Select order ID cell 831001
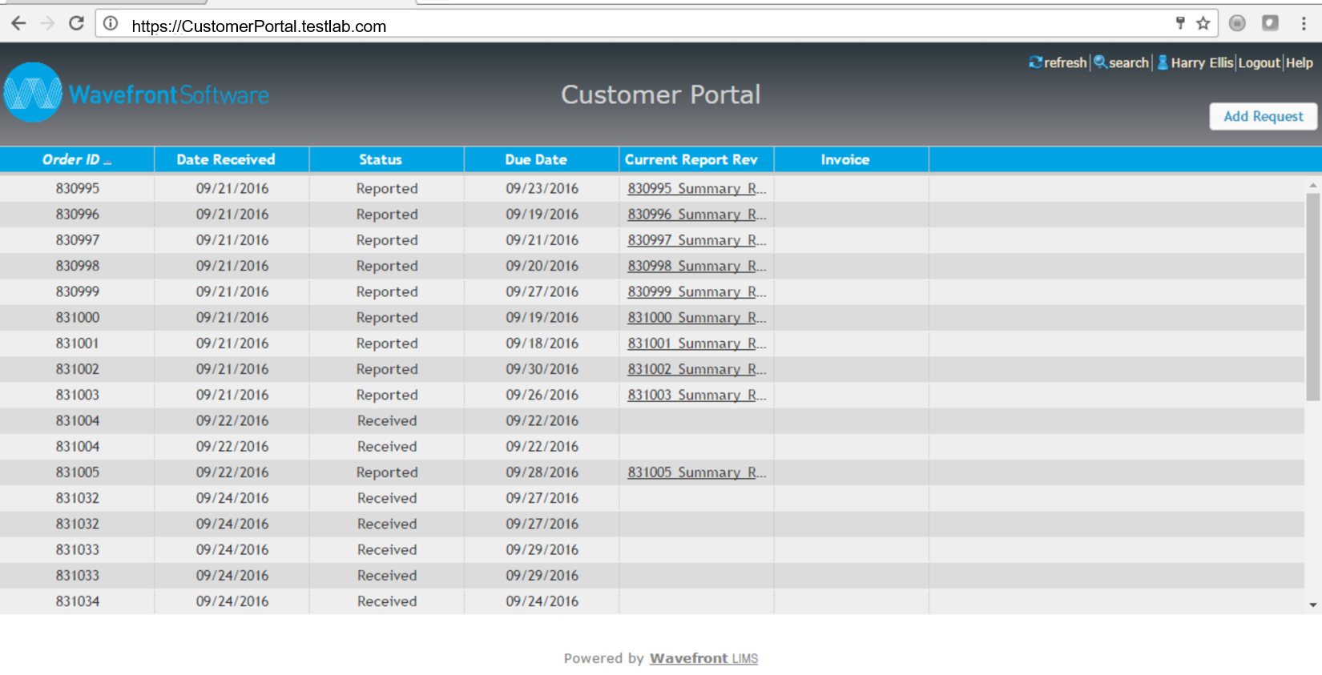Screen dimensions: 1322x675 pos(78,343)
